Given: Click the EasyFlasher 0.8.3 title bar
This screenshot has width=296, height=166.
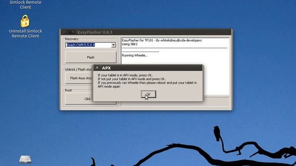Looking at the screenshot, I should (x=146, y=32).
